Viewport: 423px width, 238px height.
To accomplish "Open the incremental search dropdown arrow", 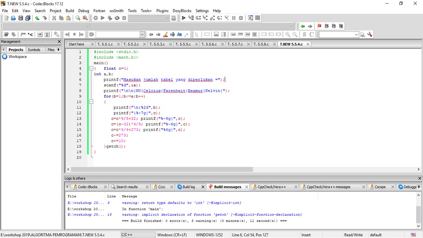I will tap(142, 34).
